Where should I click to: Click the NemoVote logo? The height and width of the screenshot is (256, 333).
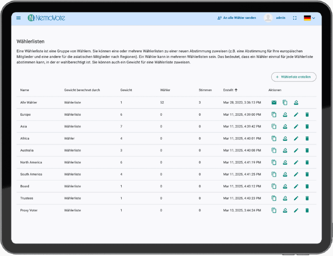tap(46, 18)
